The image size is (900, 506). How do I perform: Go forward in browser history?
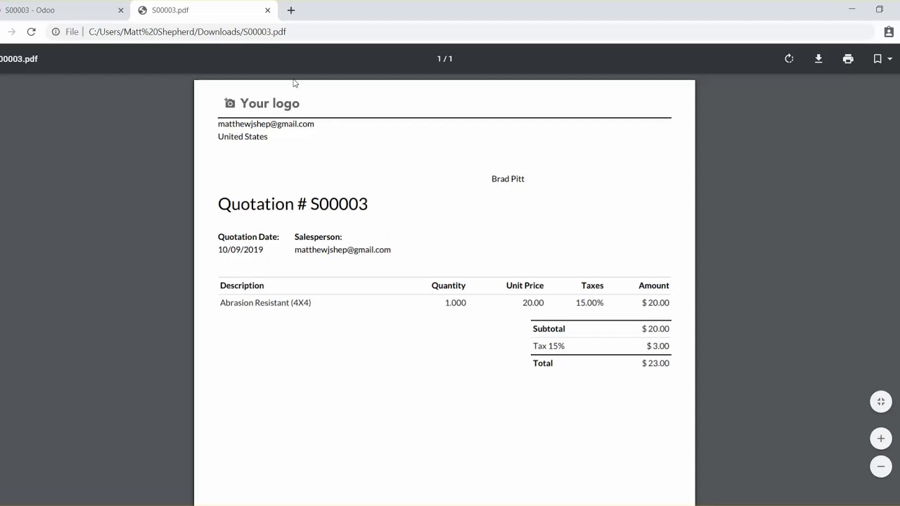click(11, 32)
